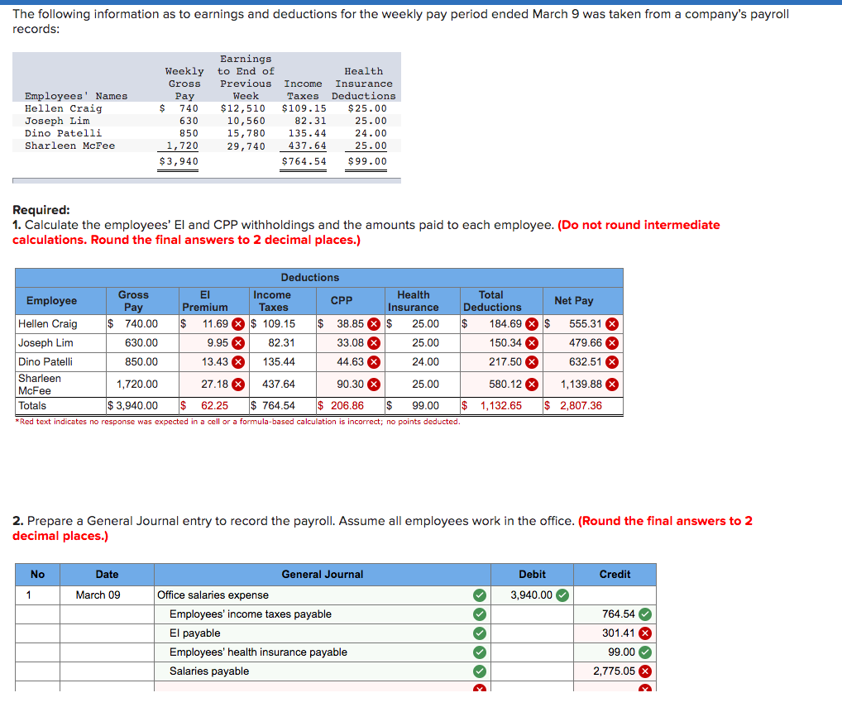Viewport: 842px width, 707px height.
Task: Click red X icon beside net pay 1,139.88
Action: [612, 385]
